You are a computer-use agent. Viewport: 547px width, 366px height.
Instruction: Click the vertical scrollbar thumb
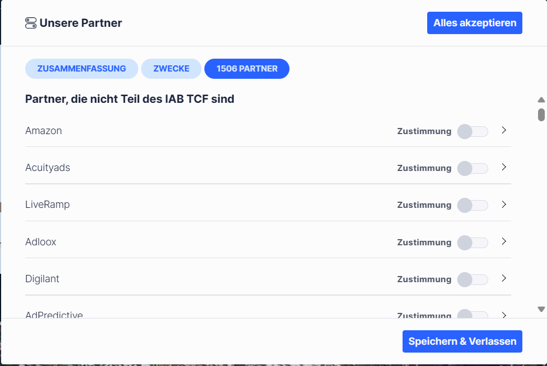pos(541,115)
